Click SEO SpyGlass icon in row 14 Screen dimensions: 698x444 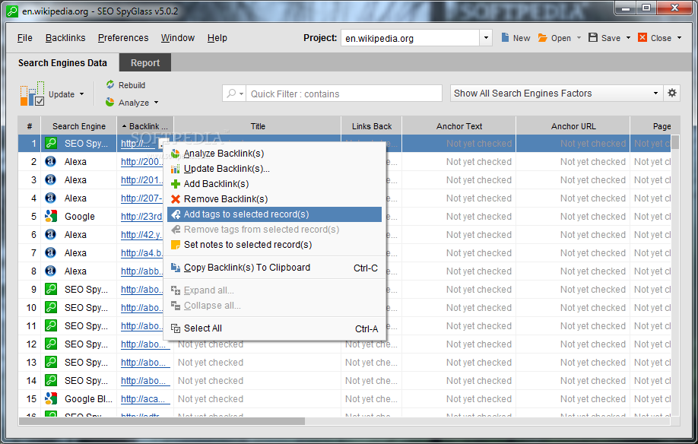[x=51, y=380]
